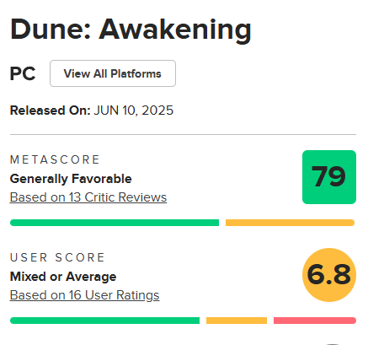Click the green 79 Metascore badge

coord(329,177)
